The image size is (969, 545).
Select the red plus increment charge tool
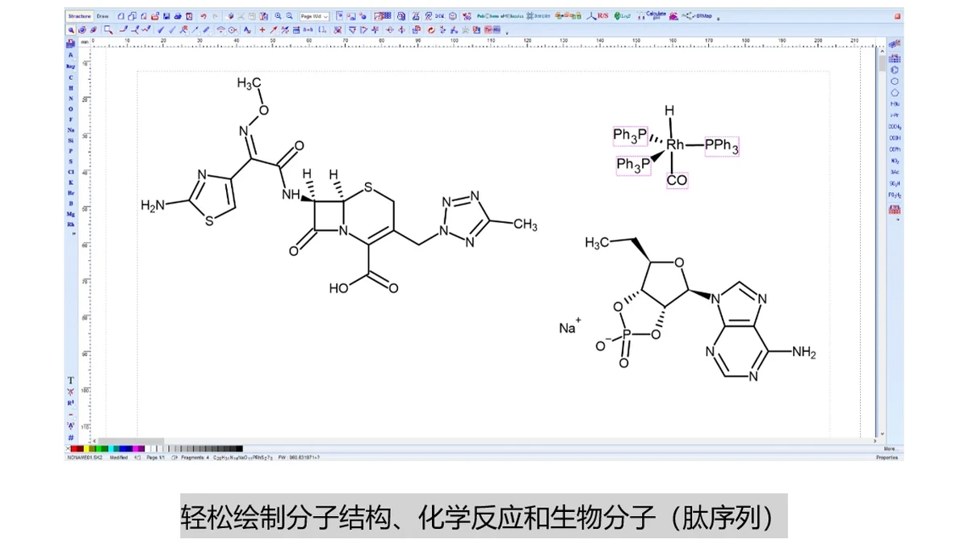click(262, 29)
